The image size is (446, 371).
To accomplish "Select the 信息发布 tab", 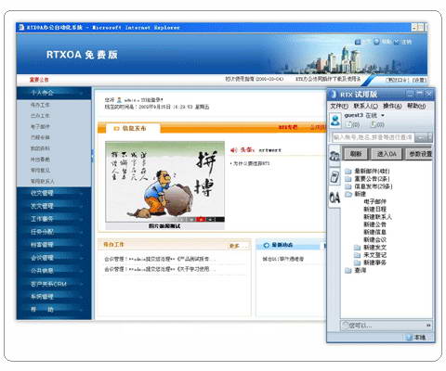I will coord(133,128).
